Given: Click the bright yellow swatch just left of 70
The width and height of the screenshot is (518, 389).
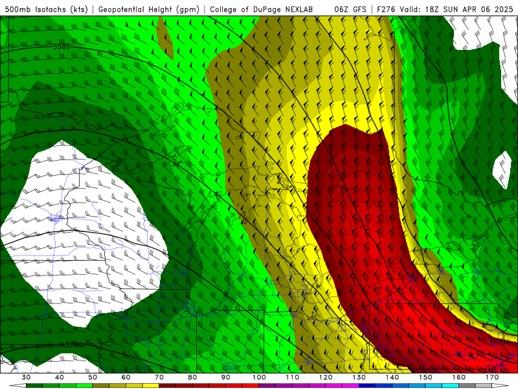Looking at the screenshot, I should point(151,386).
